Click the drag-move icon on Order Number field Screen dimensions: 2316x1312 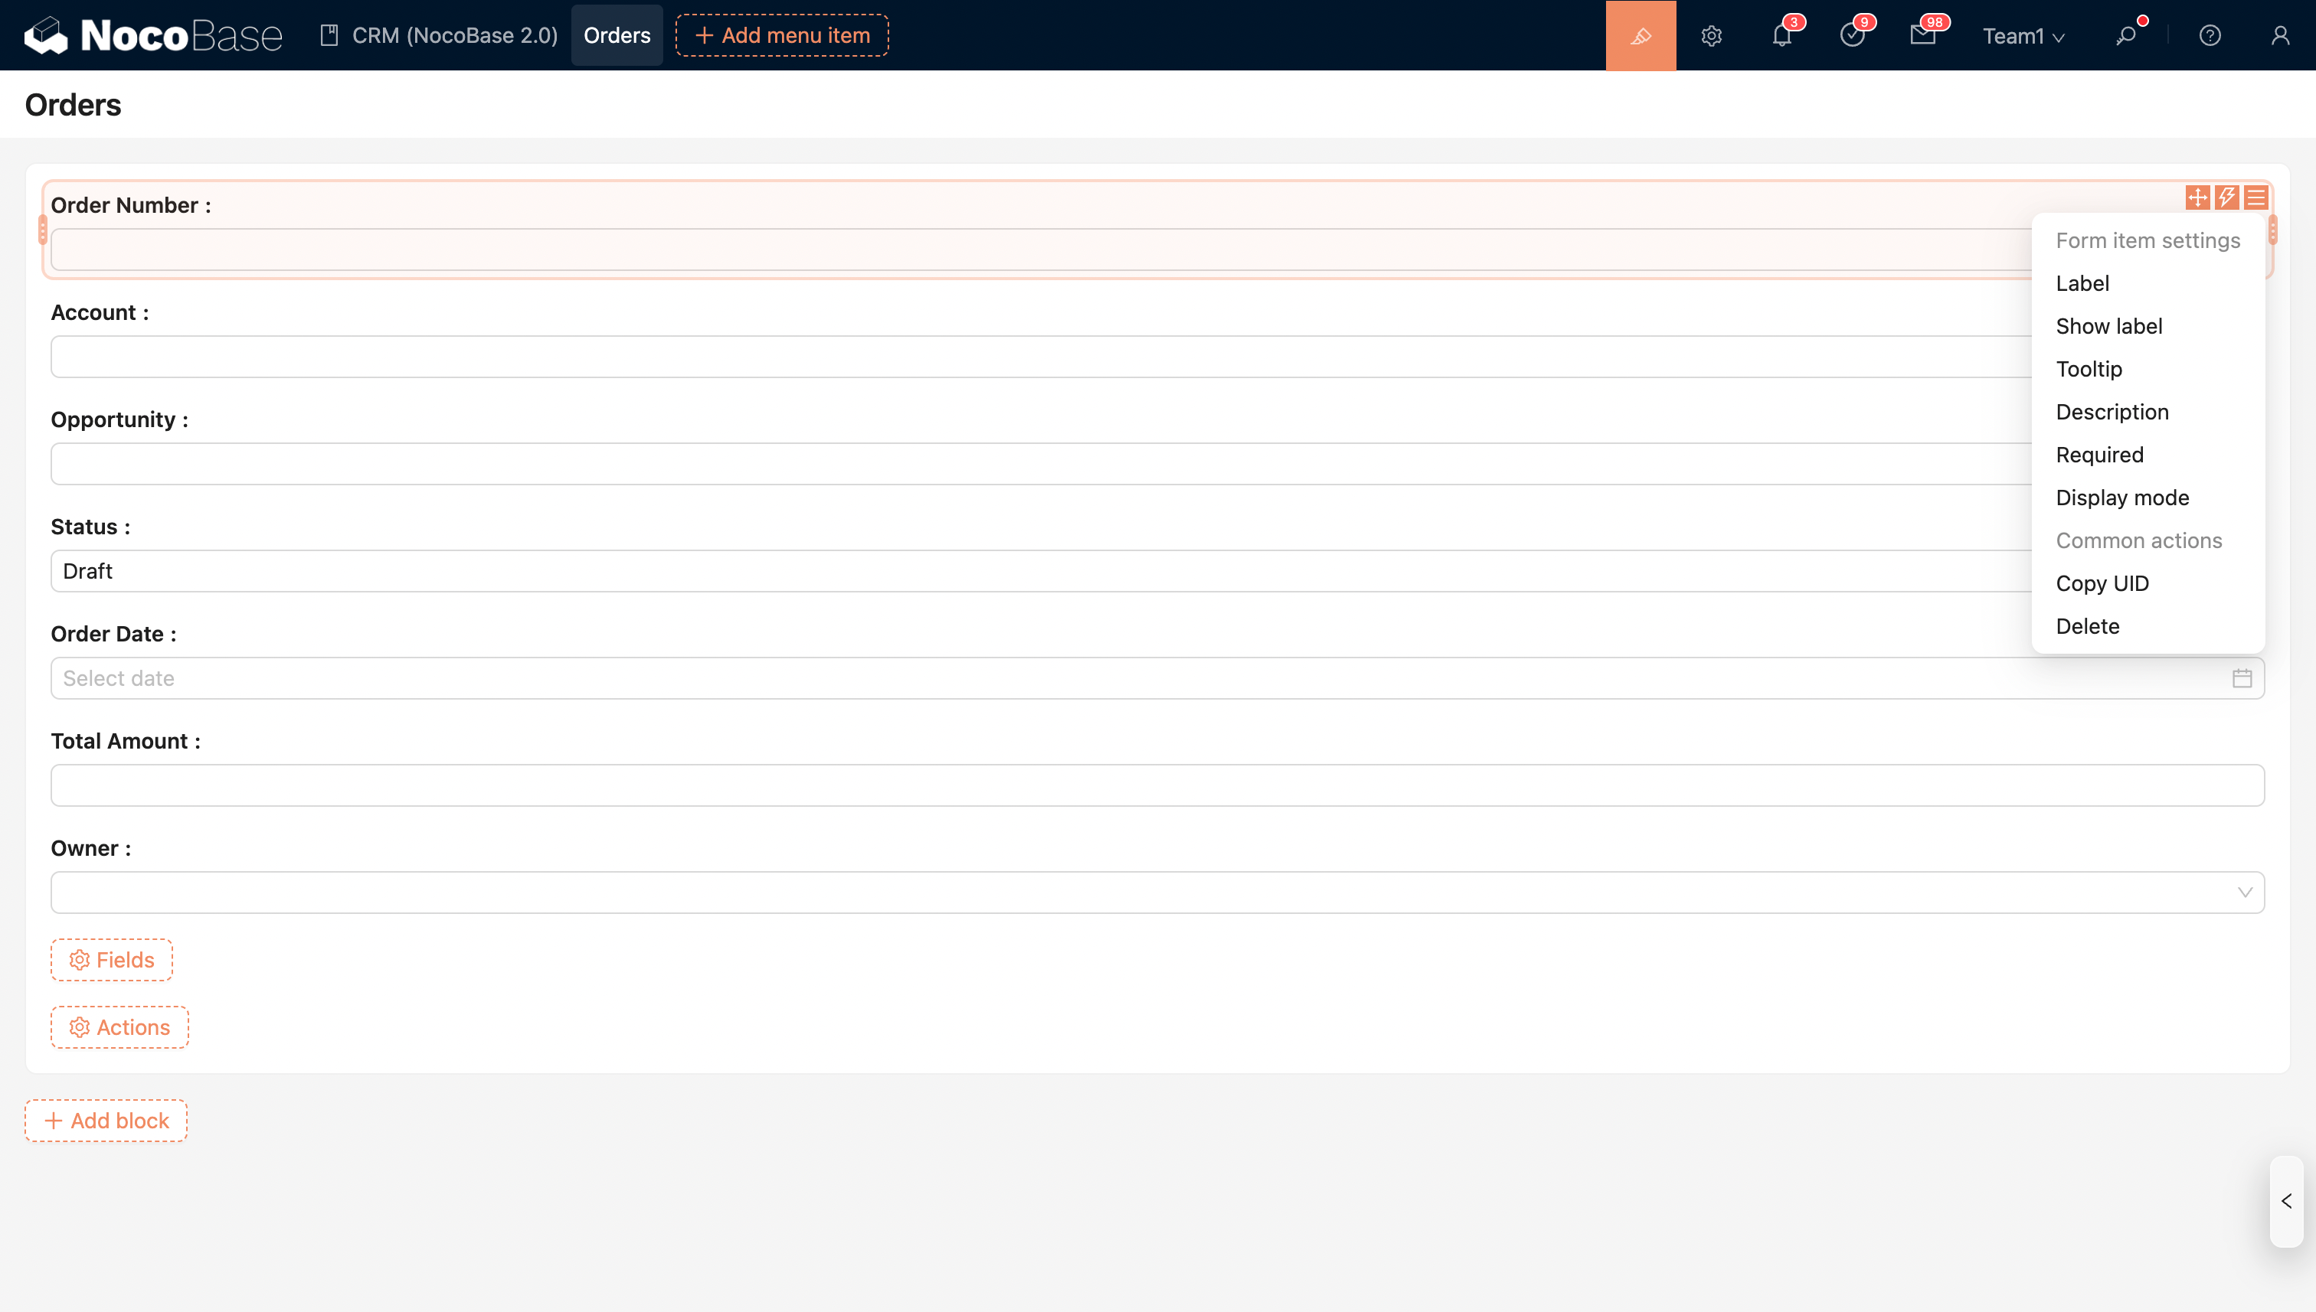[x=2197, y=197]
